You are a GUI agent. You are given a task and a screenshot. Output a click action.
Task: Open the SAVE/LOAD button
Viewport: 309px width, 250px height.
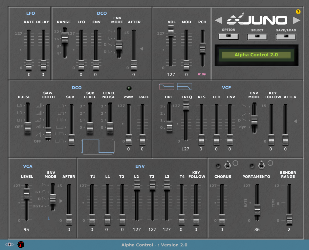(286, 37)
